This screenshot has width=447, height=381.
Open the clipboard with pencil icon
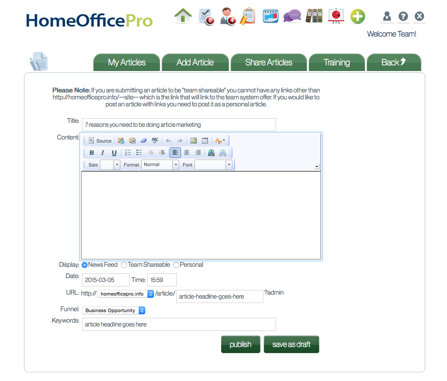(247, 16)
